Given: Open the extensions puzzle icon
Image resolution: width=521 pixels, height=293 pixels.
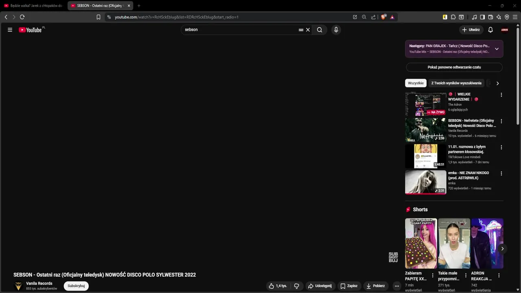Looking at the screenshot, I should click(x=453, y=17).
